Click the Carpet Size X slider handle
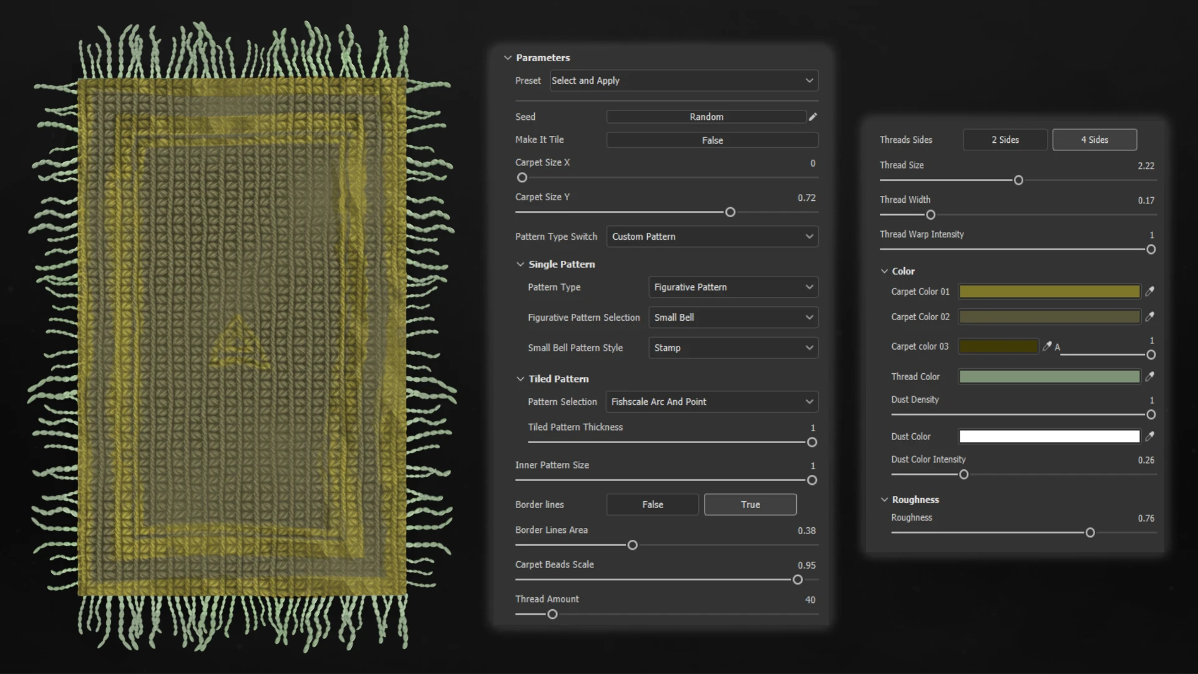 522,178
